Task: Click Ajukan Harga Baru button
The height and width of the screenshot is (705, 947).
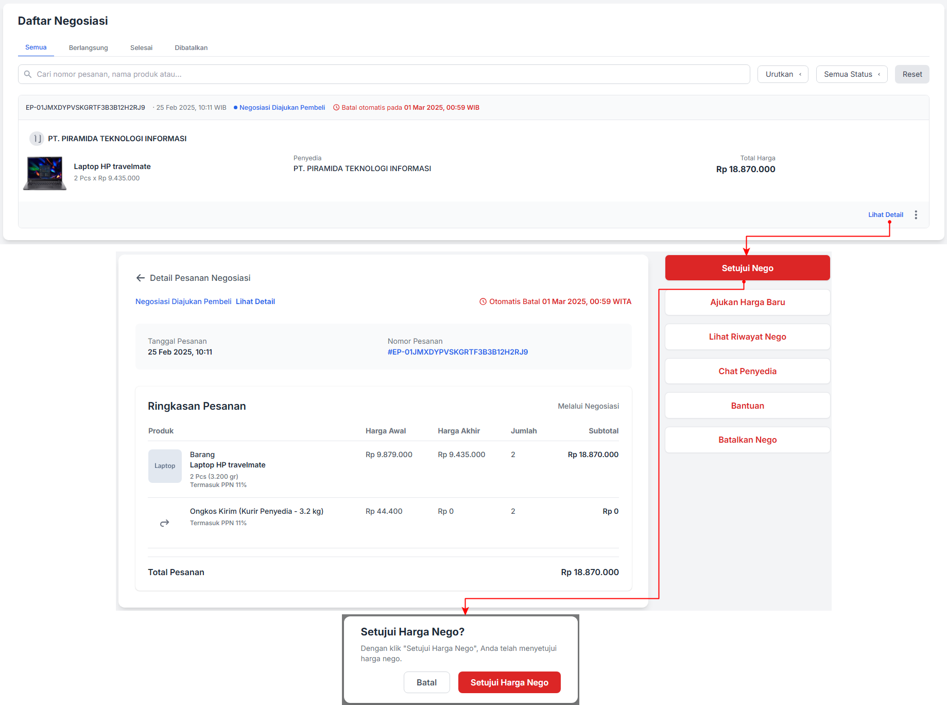Action: [x=747, y=303]
